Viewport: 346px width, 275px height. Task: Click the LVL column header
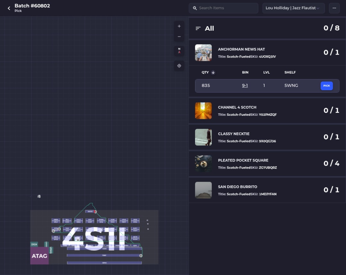pos(266,73)
